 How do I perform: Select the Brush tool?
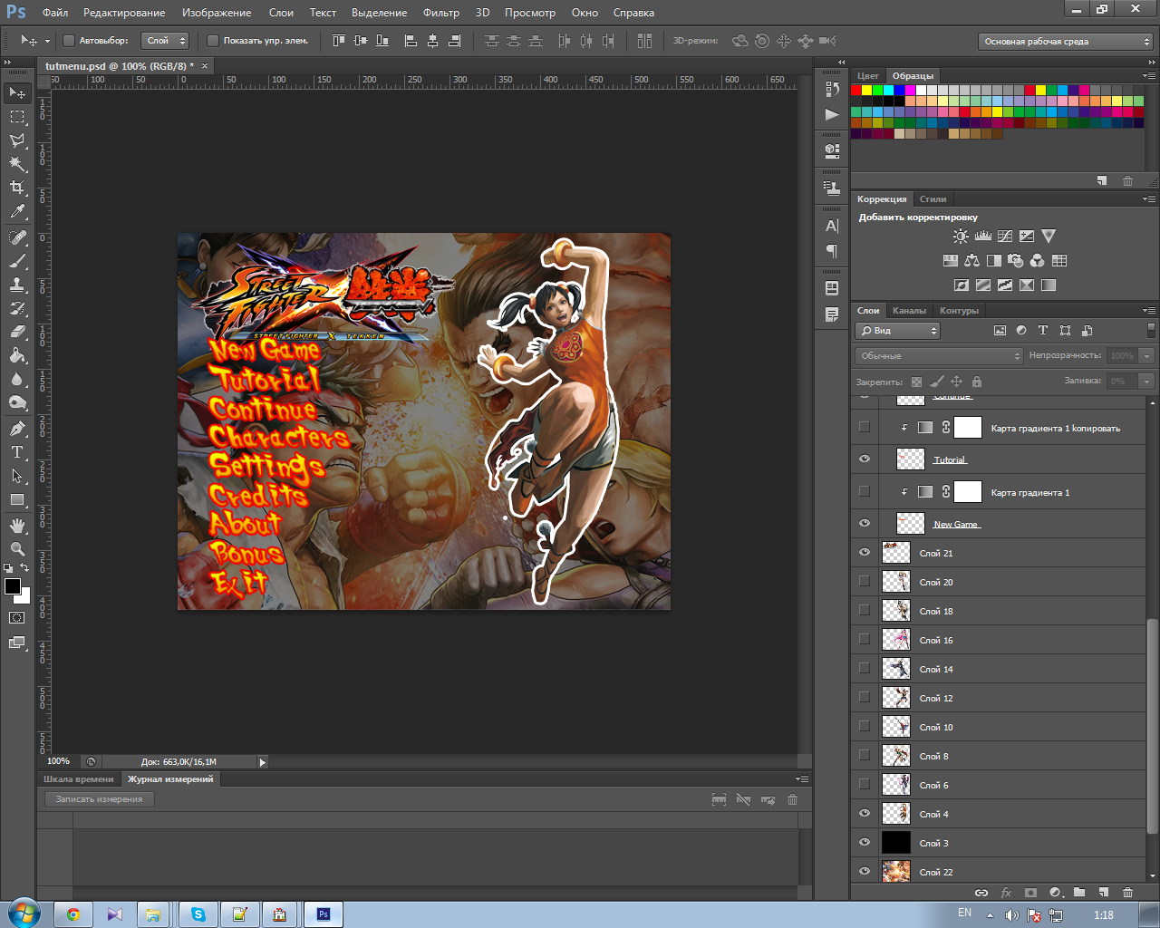tap(17, 261)
